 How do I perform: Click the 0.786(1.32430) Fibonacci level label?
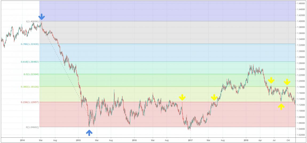pos(30,44)
